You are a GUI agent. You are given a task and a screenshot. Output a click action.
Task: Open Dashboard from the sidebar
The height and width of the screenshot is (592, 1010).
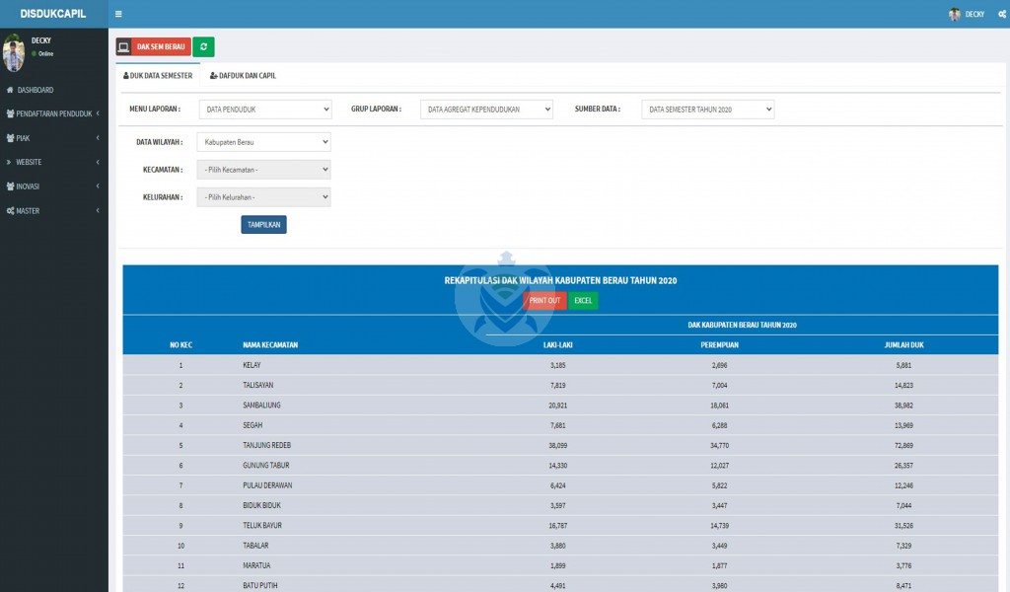pyautogui.click(x=35, y=90)
